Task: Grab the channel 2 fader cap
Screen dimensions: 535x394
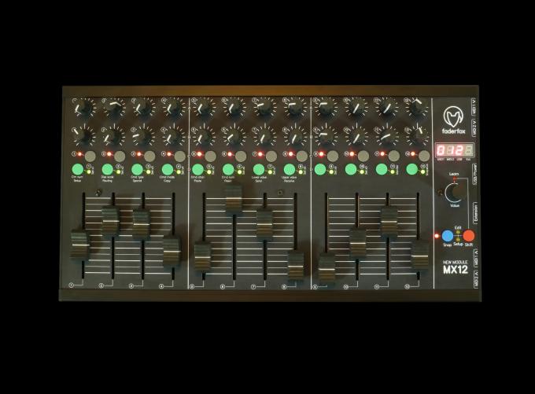Action: pos(111,221)
